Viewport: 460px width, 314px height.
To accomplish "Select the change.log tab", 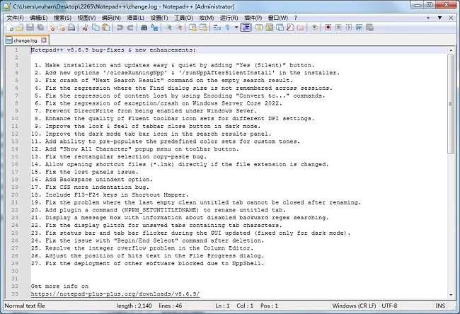I will pos(25,40).
